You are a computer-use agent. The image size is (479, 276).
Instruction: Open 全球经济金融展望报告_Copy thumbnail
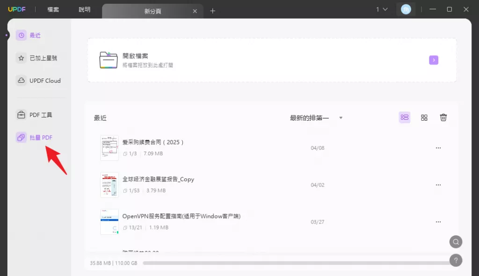tap(109, 185)
